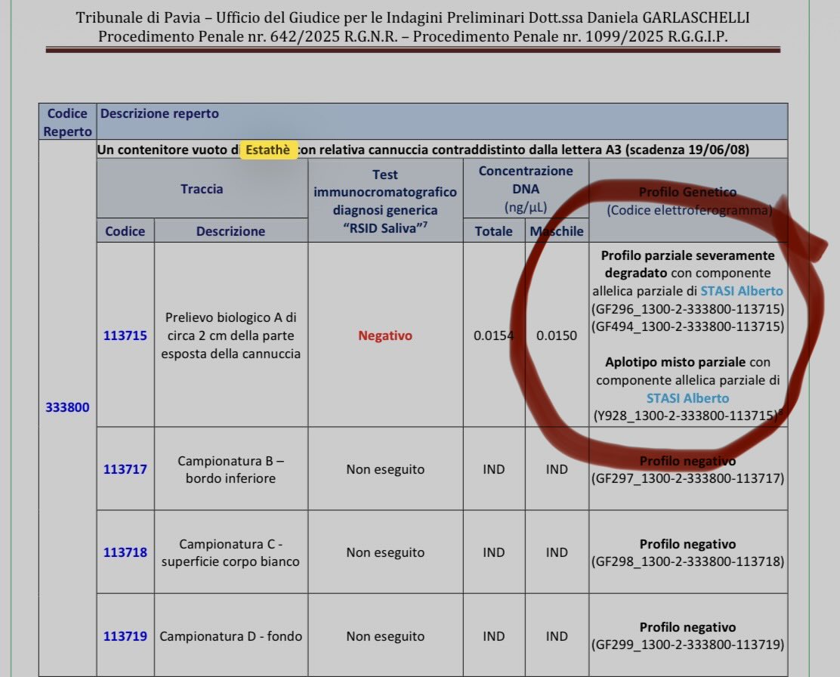Click the 'Descrizione' sub-header under Traccia

pos(230,231)
